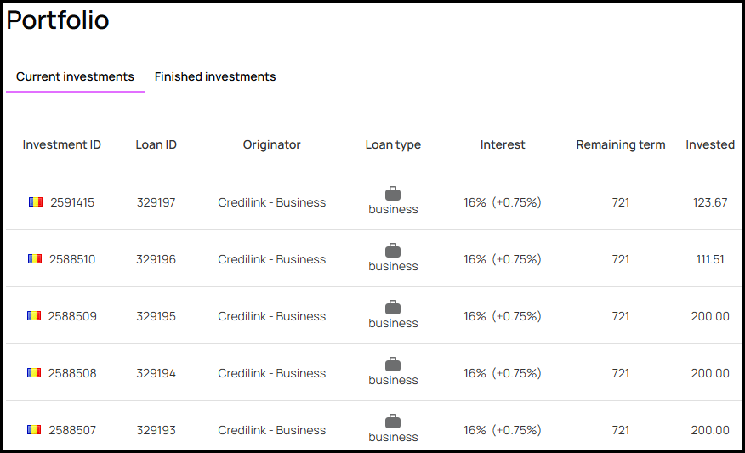Click the briefcase icon for loan 329194
Viewport: 745px width, 453px height.
coord(393,365)
